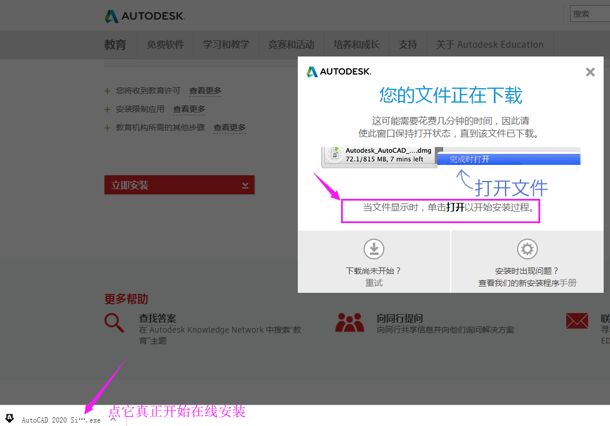Close the download dialog with X
Screen dimensions: 610x426
(590, 72)
